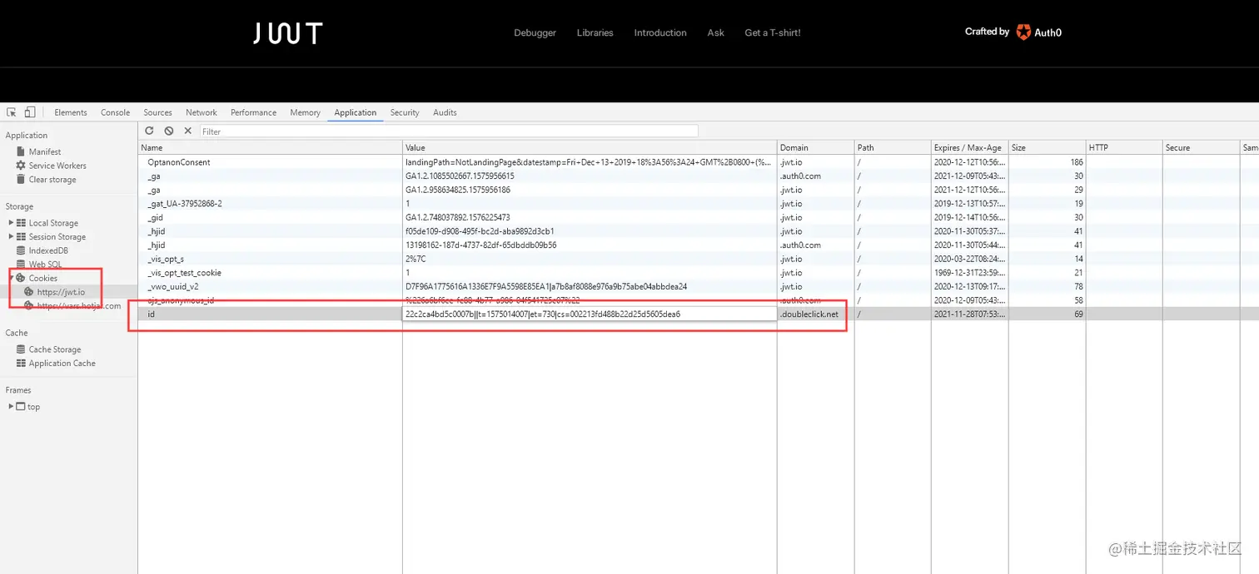Select the https://jwt.io cookies entry

[61, 292]
